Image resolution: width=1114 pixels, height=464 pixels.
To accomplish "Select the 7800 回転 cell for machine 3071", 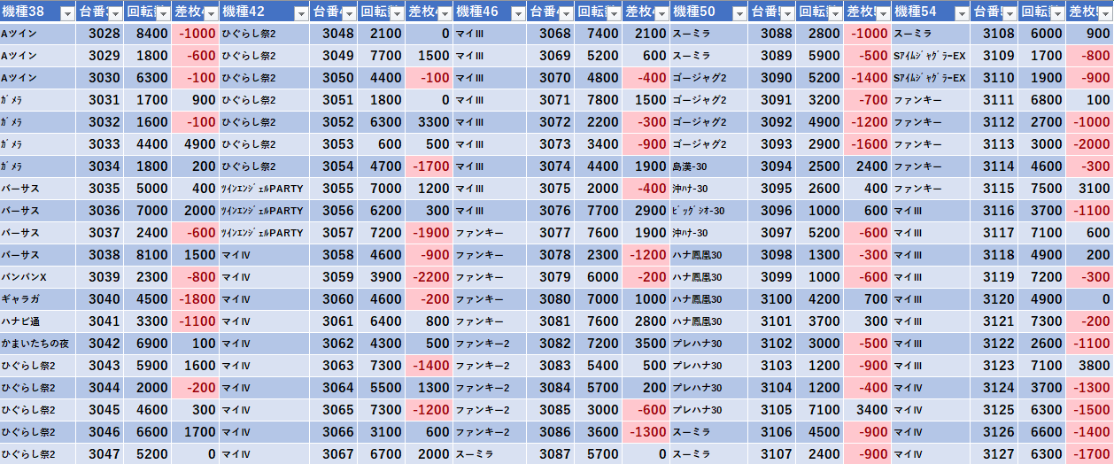I will (598, 100).
